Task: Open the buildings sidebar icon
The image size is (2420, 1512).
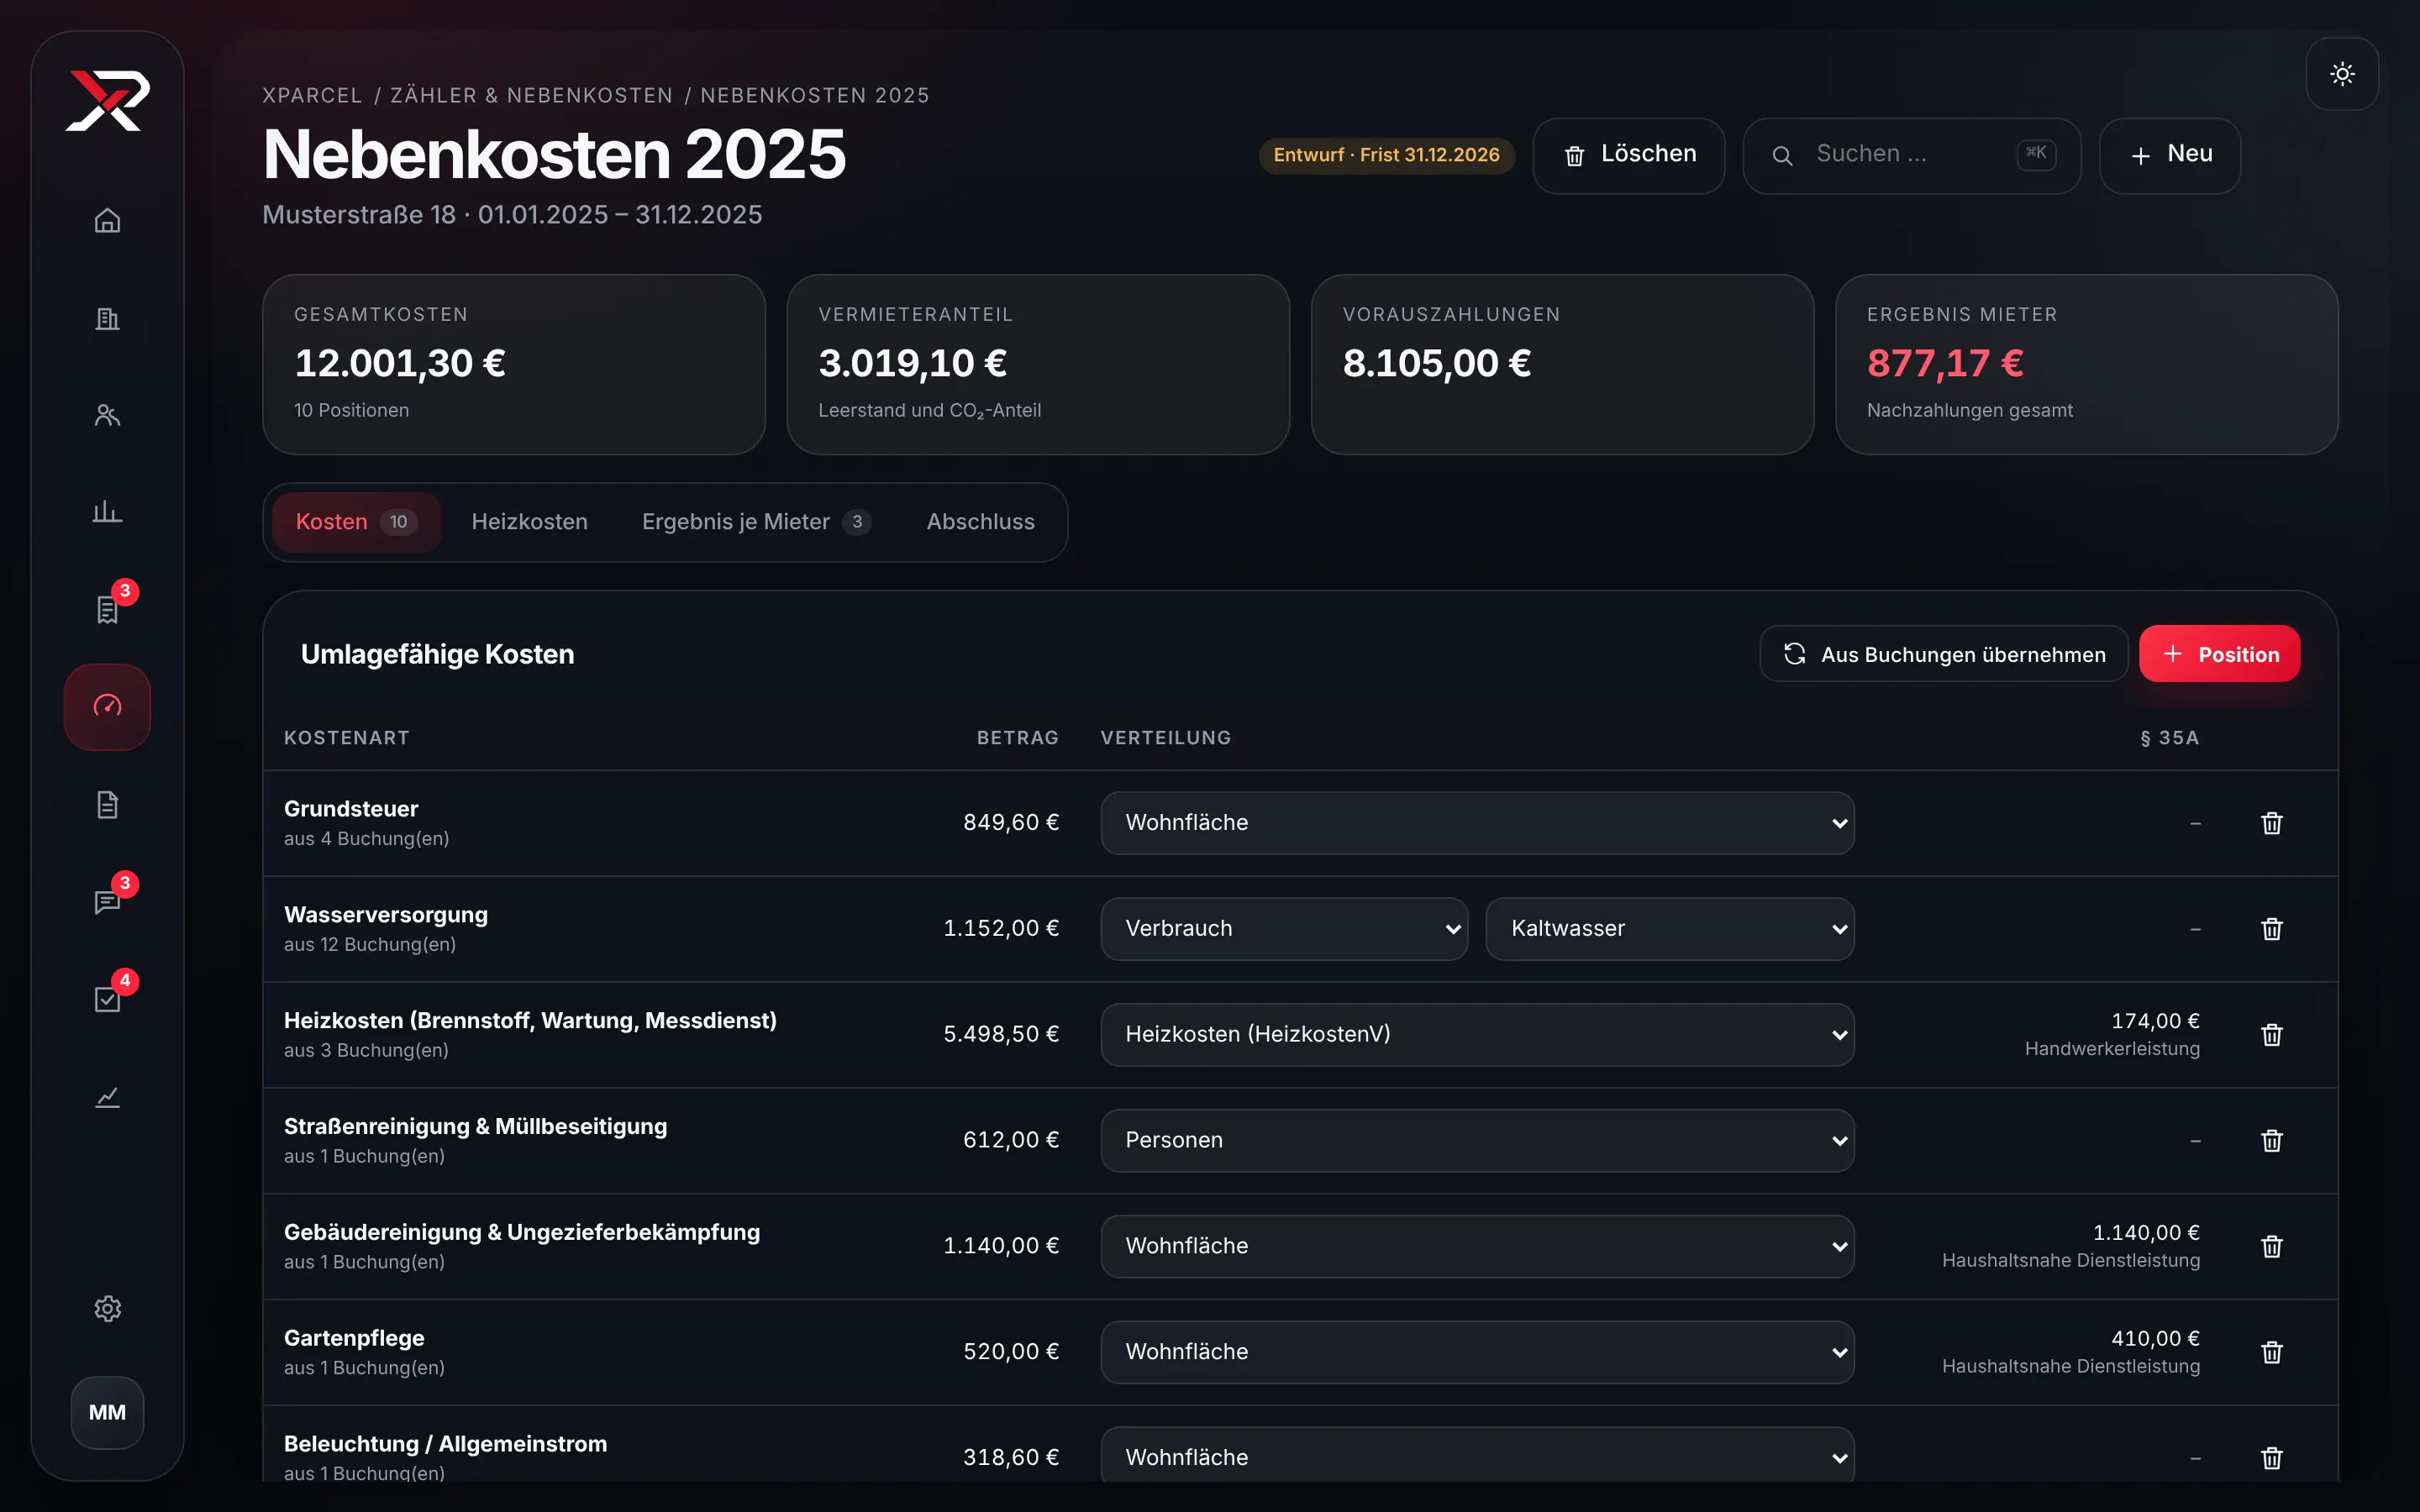Action: (107, 318)
